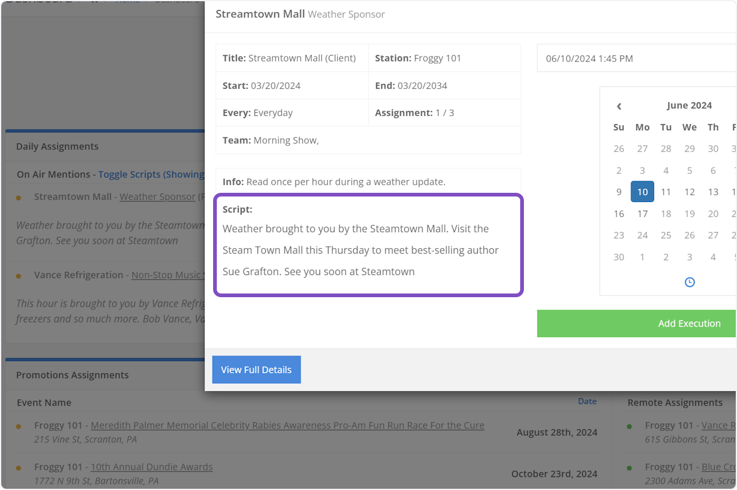Choose June 12 in the date picker
Image resolution: width=737 pixels, height=490 pixels.
pos(690,192)
